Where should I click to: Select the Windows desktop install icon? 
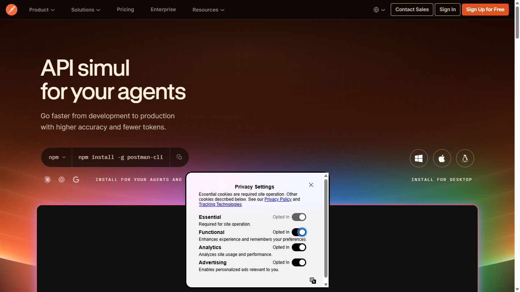(x=419, y=158)
